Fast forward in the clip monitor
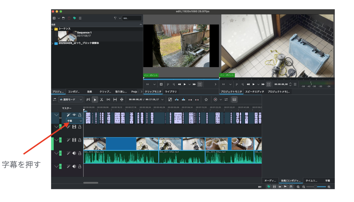This screenshot has height=202, width=354. click(x=194, y=84)
